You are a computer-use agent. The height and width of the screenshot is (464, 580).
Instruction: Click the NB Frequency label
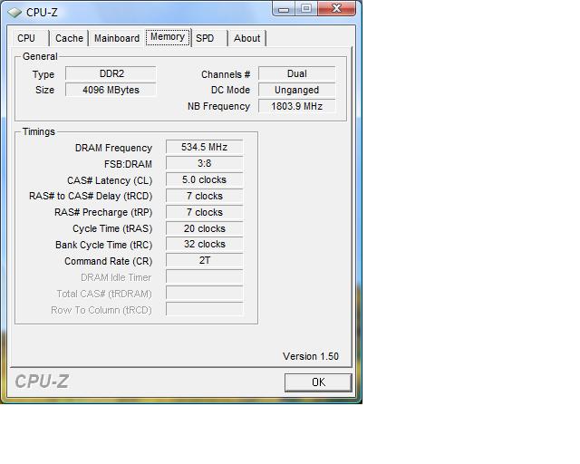pyautogui.click(x=219, y=107)
